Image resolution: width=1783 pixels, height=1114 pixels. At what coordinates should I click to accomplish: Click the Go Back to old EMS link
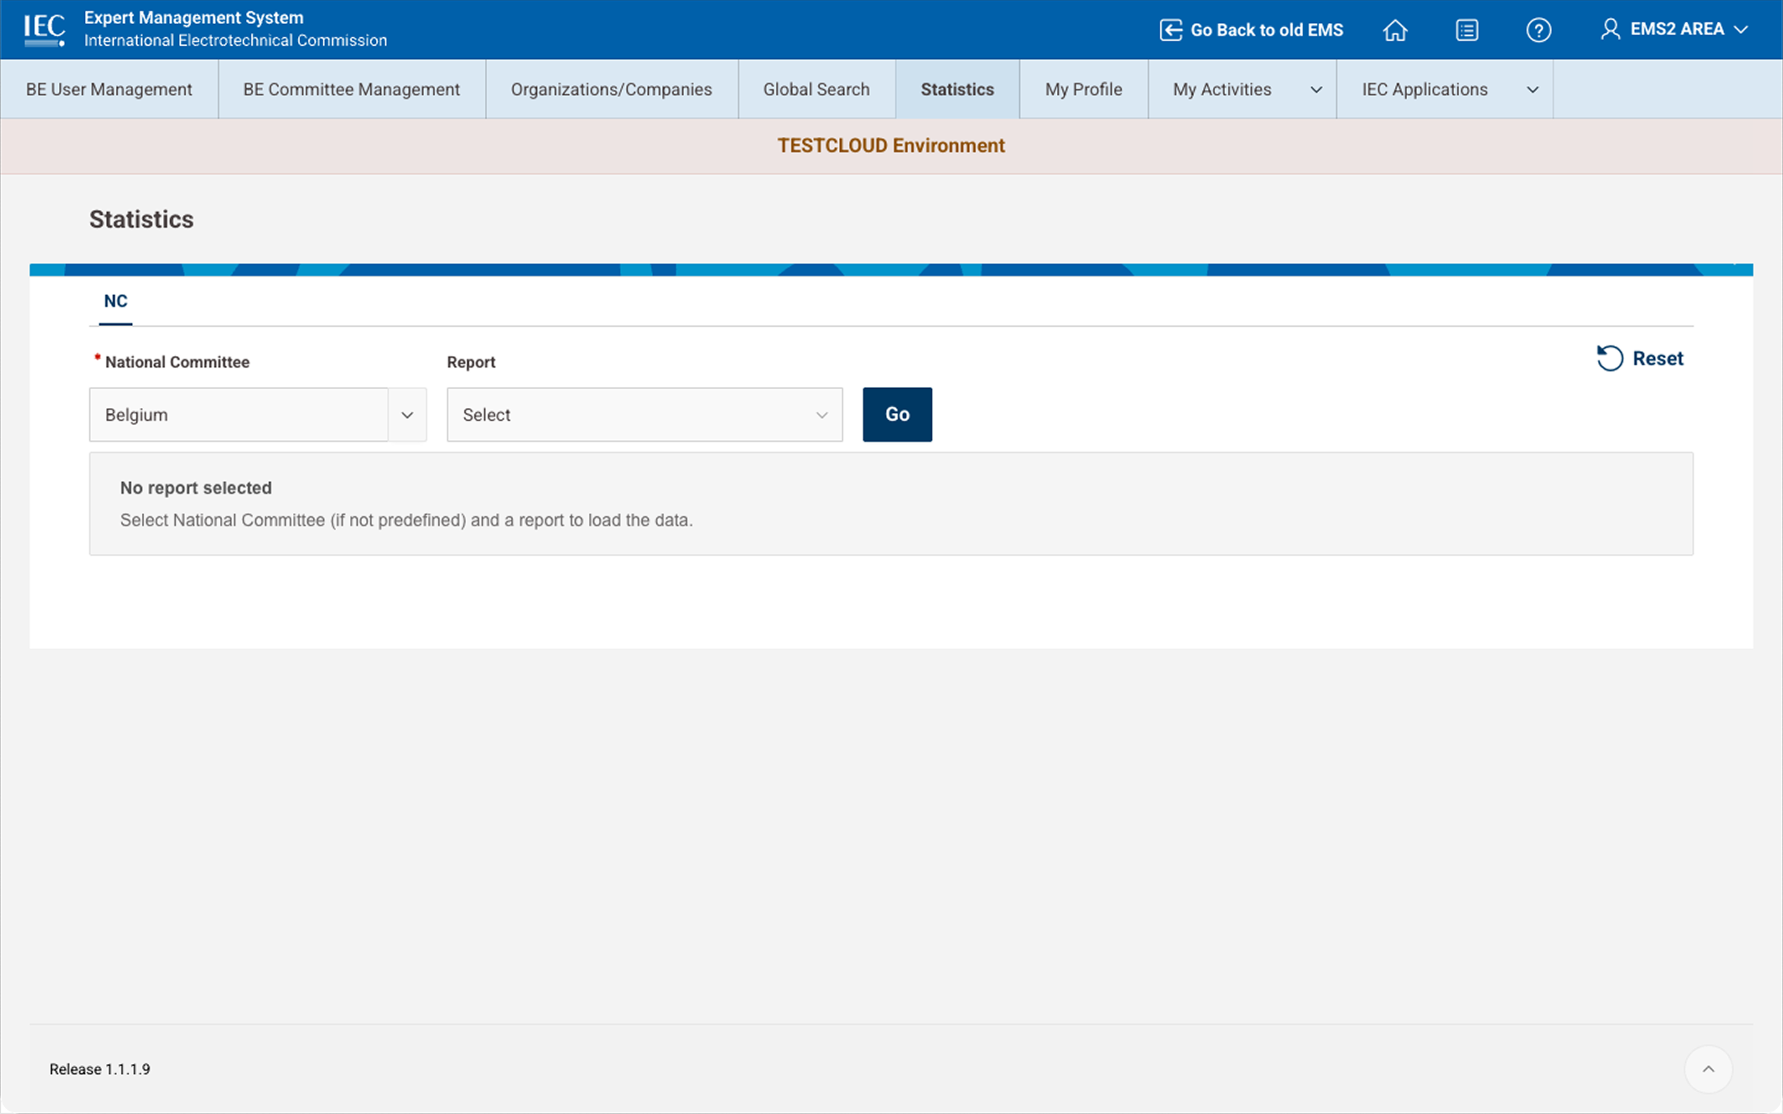tap(1266, 30)
